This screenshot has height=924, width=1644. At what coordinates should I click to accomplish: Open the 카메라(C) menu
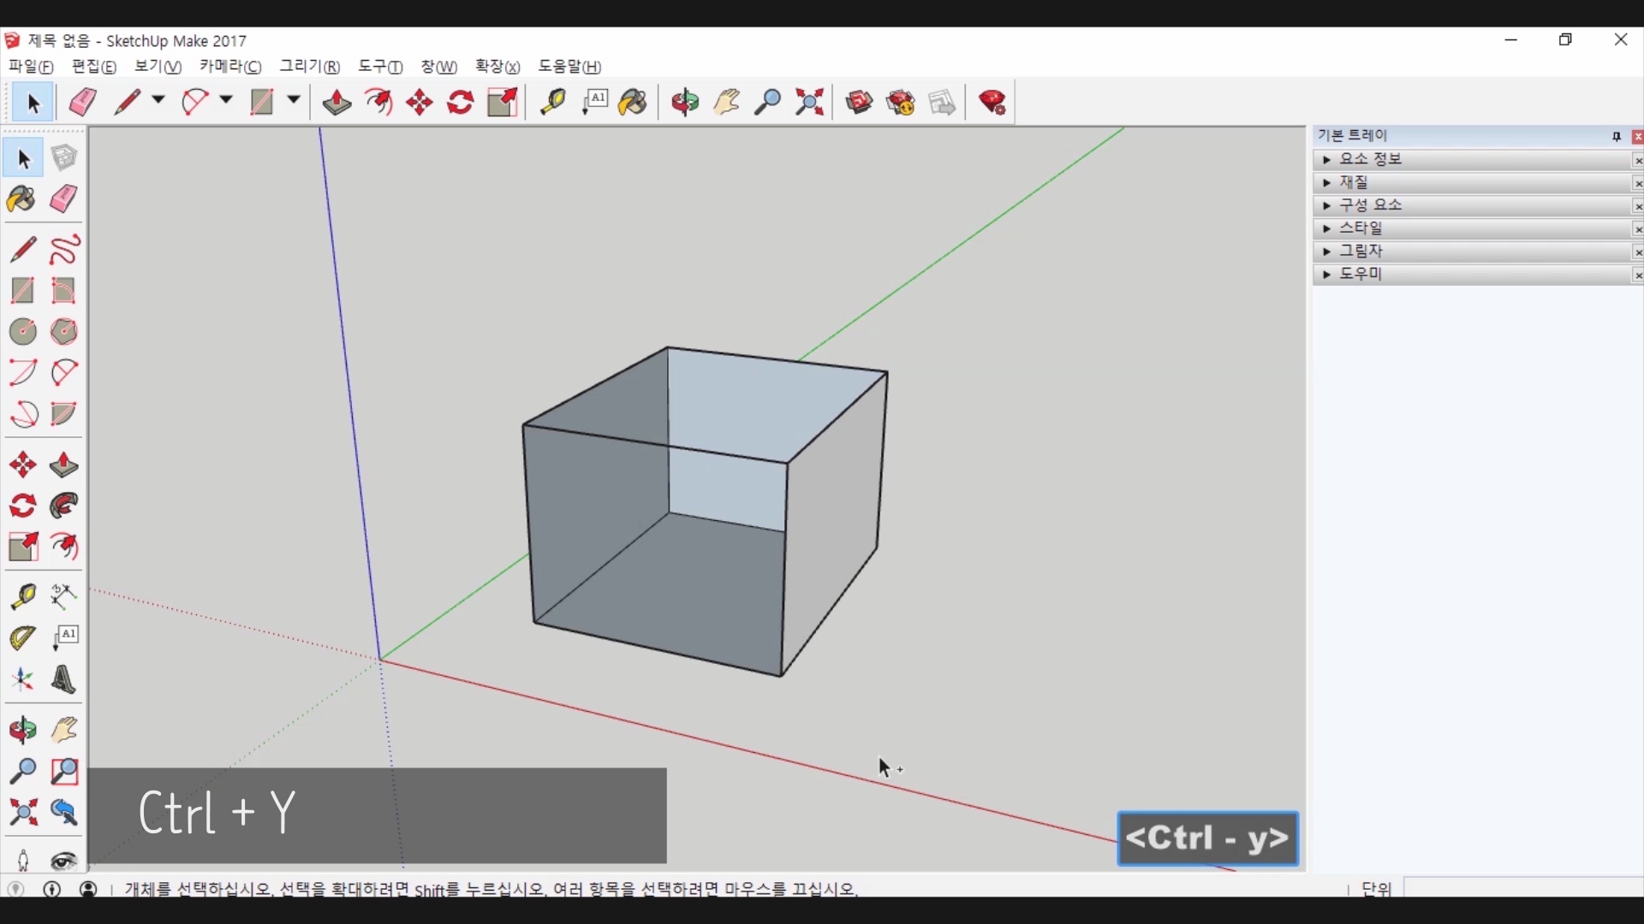(230, 67)
